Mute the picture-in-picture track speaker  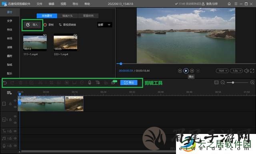coord(15,123)
